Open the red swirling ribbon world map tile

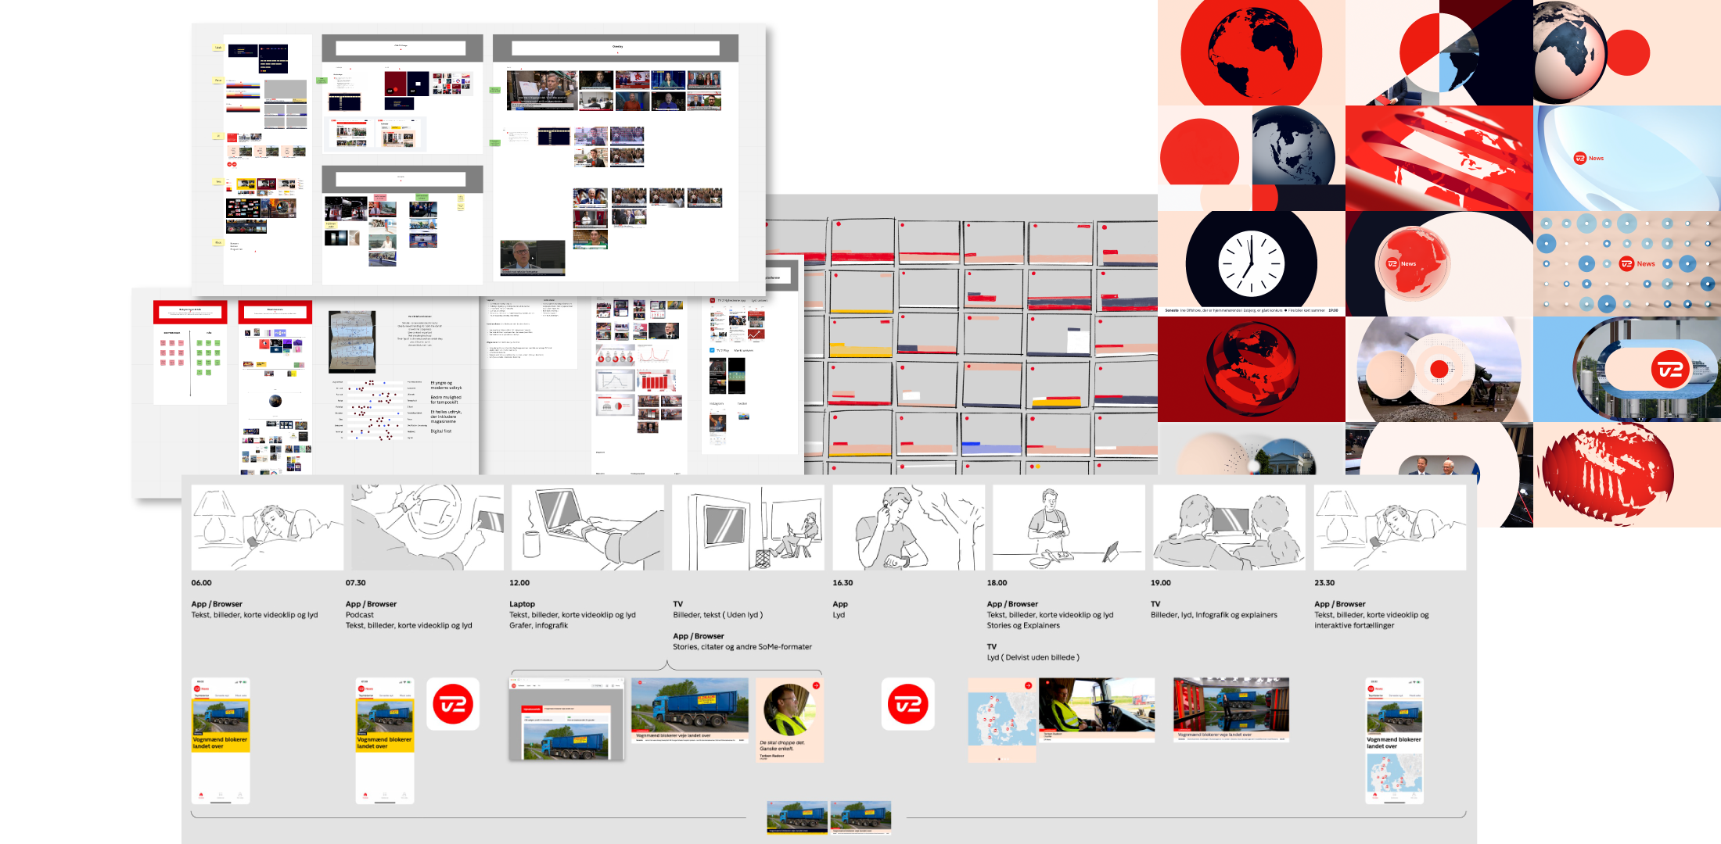[x=1439, y=158]
